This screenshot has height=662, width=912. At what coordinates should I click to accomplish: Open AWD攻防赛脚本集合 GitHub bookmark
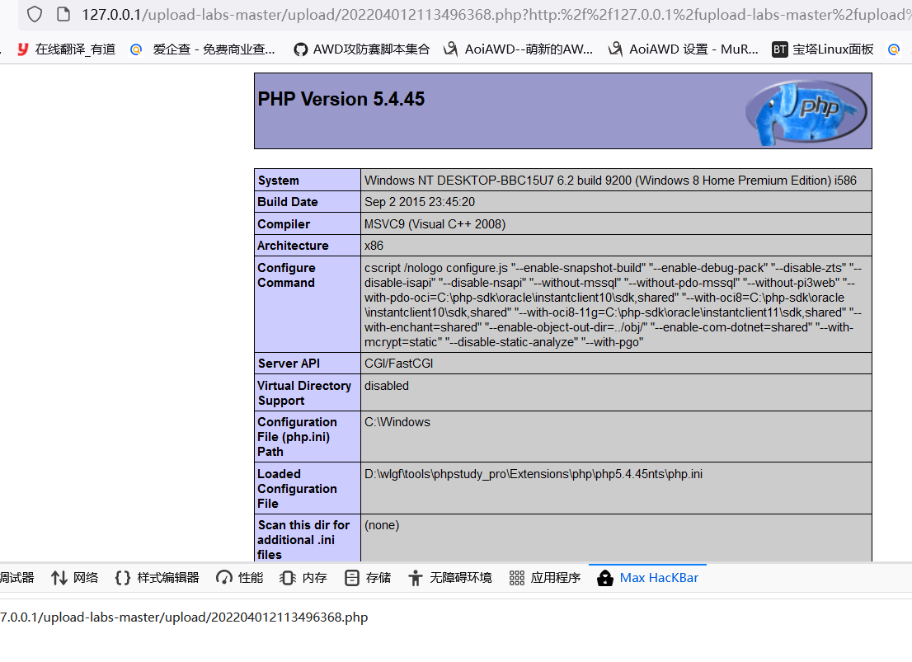(361, 49)
